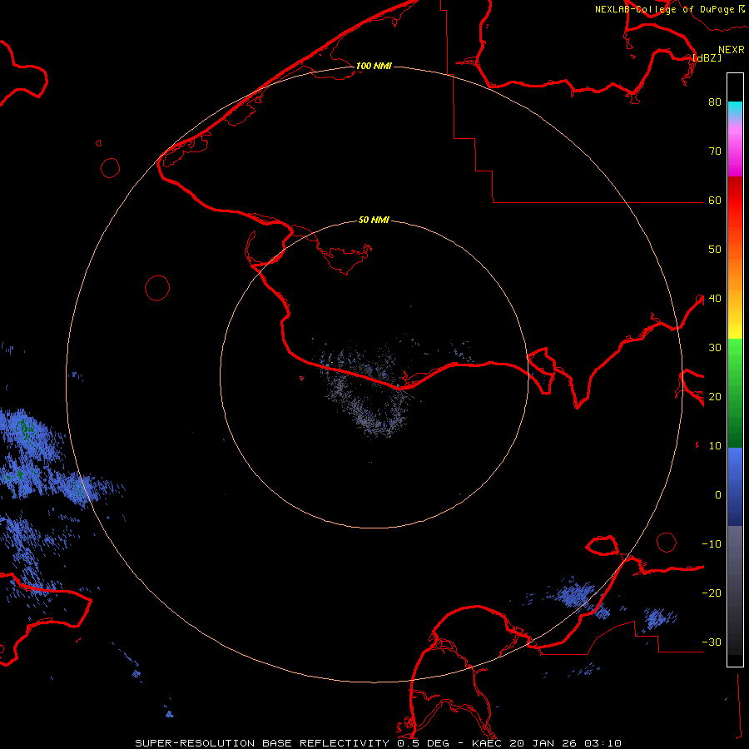This screenshot has width=749, height=749.
Task: Click the -20 value on the dBZ scale
Action: 712,593
